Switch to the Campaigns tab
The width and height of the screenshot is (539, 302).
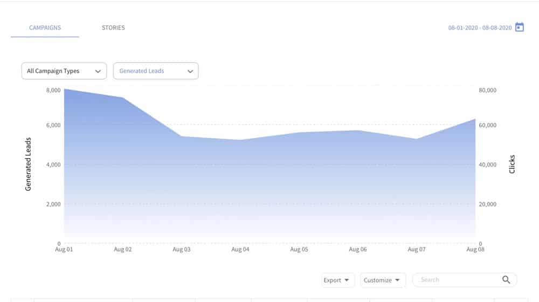(x=45, y=28)
